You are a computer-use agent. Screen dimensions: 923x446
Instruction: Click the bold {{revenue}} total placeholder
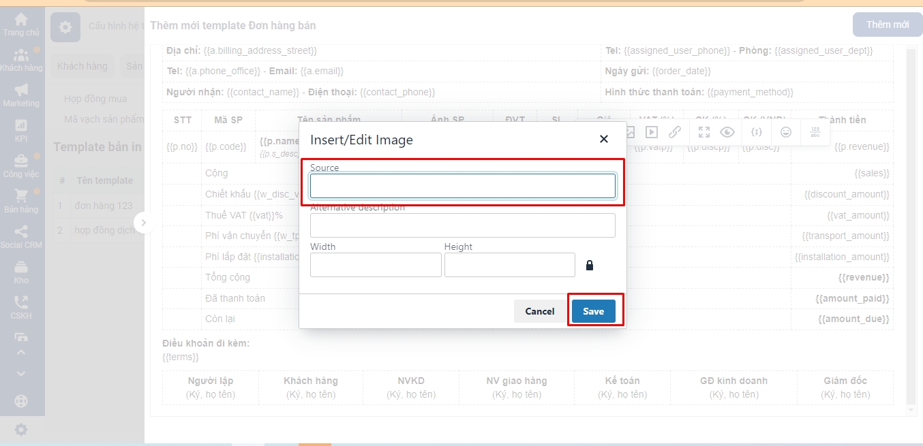(864, 278)
